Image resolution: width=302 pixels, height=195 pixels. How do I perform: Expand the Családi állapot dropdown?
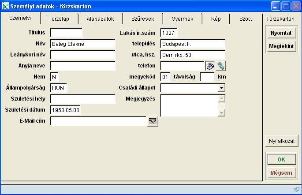click(x=221, y=88)
